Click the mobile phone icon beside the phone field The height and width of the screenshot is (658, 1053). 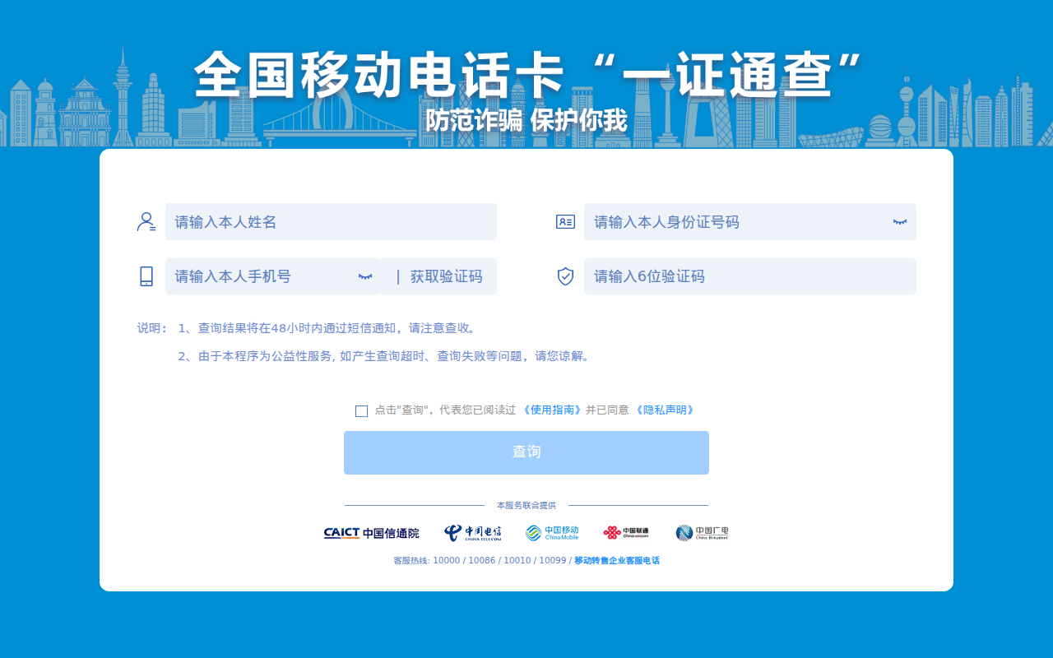point(146,276)
